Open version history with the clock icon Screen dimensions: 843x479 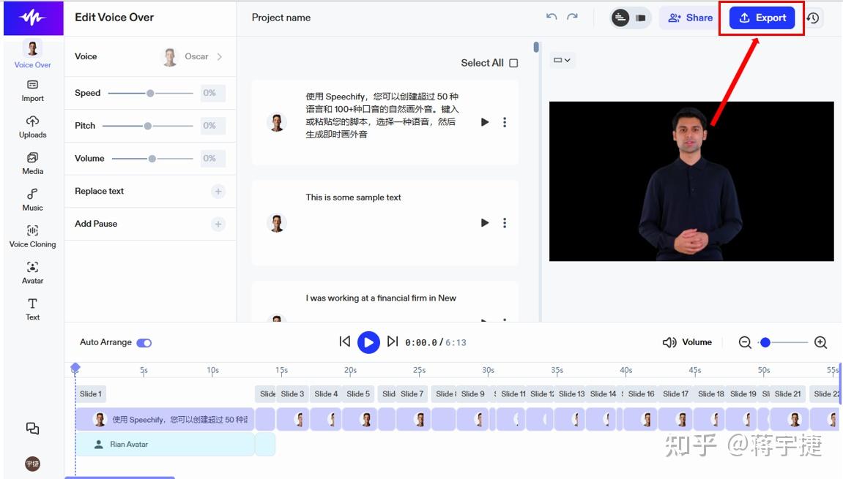(x=813, y=18)
